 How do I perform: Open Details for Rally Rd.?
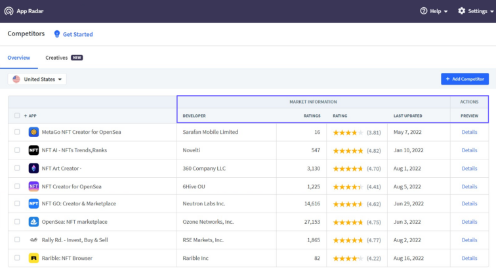point(469,240)
